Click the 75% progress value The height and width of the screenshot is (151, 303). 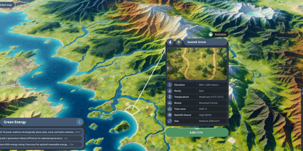click(71, 145)
